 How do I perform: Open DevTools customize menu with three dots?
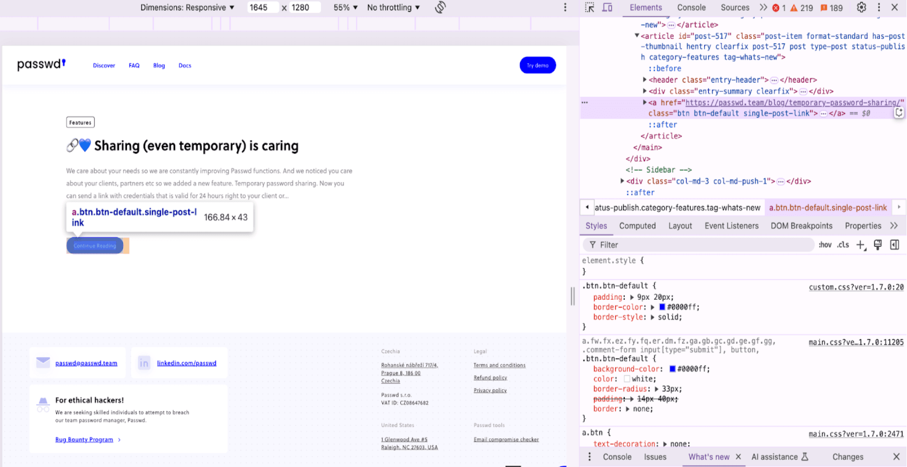879,8
